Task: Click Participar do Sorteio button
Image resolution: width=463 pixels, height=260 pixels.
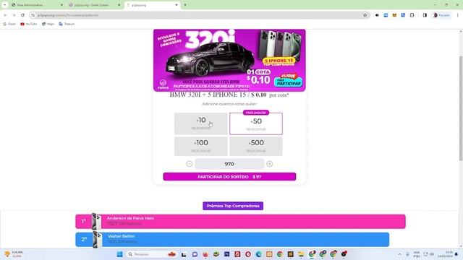Action: [229, 176]
